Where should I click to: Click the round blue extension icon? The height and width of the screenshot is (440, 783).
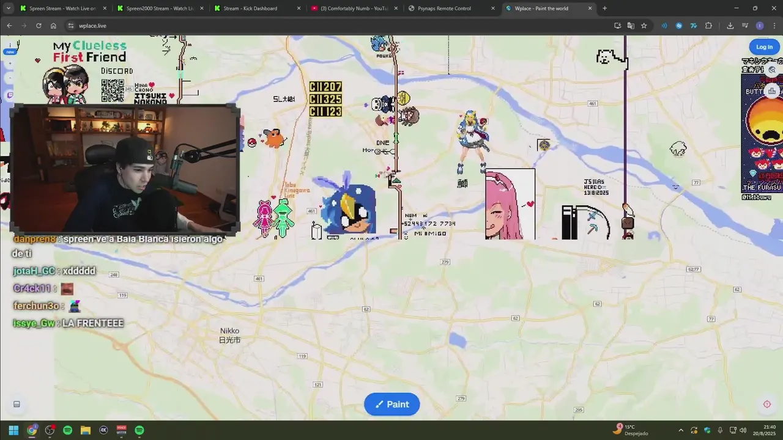[x=678, y=26]
